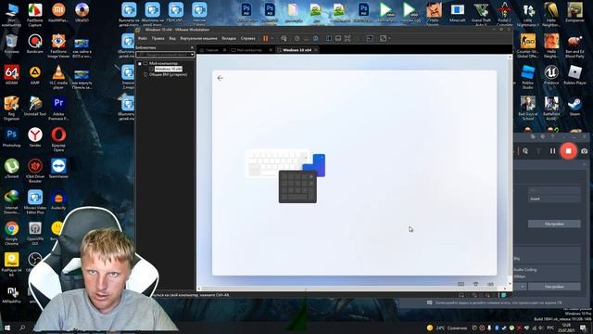Screen dimensions: 593x334
Task: Select Windows 10 x64 in library tree
Action: (169, 69)
